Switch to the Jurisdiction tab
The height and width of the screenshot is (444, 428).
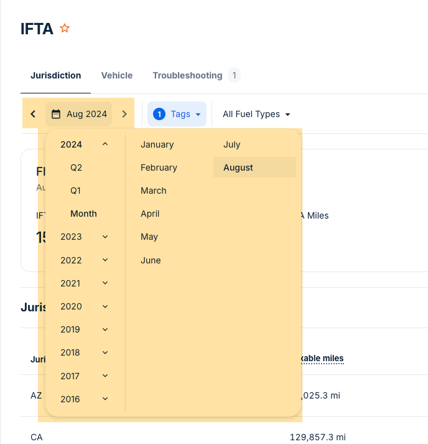coord(56,75)
